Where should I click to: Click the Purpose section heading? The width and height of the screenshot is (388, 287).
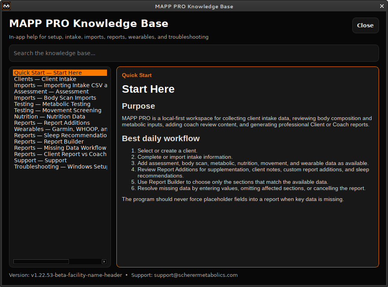tap(138, 106)
